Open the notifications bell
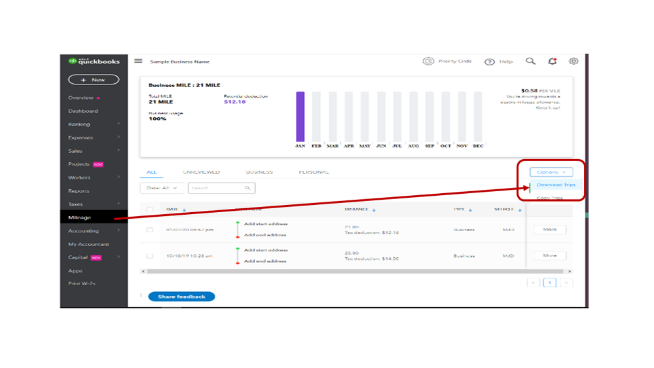Image resolution: width=654 pixels, height=368 pixels. pos(553,61)
